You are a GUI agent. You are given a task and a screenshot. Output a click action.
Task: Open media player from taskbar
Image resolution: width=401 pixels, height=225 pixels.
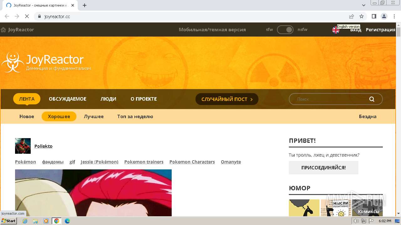click(x=46, y=221)
